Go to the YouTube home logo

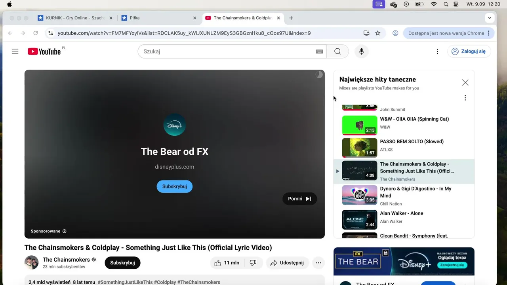[x=44, y=51]
